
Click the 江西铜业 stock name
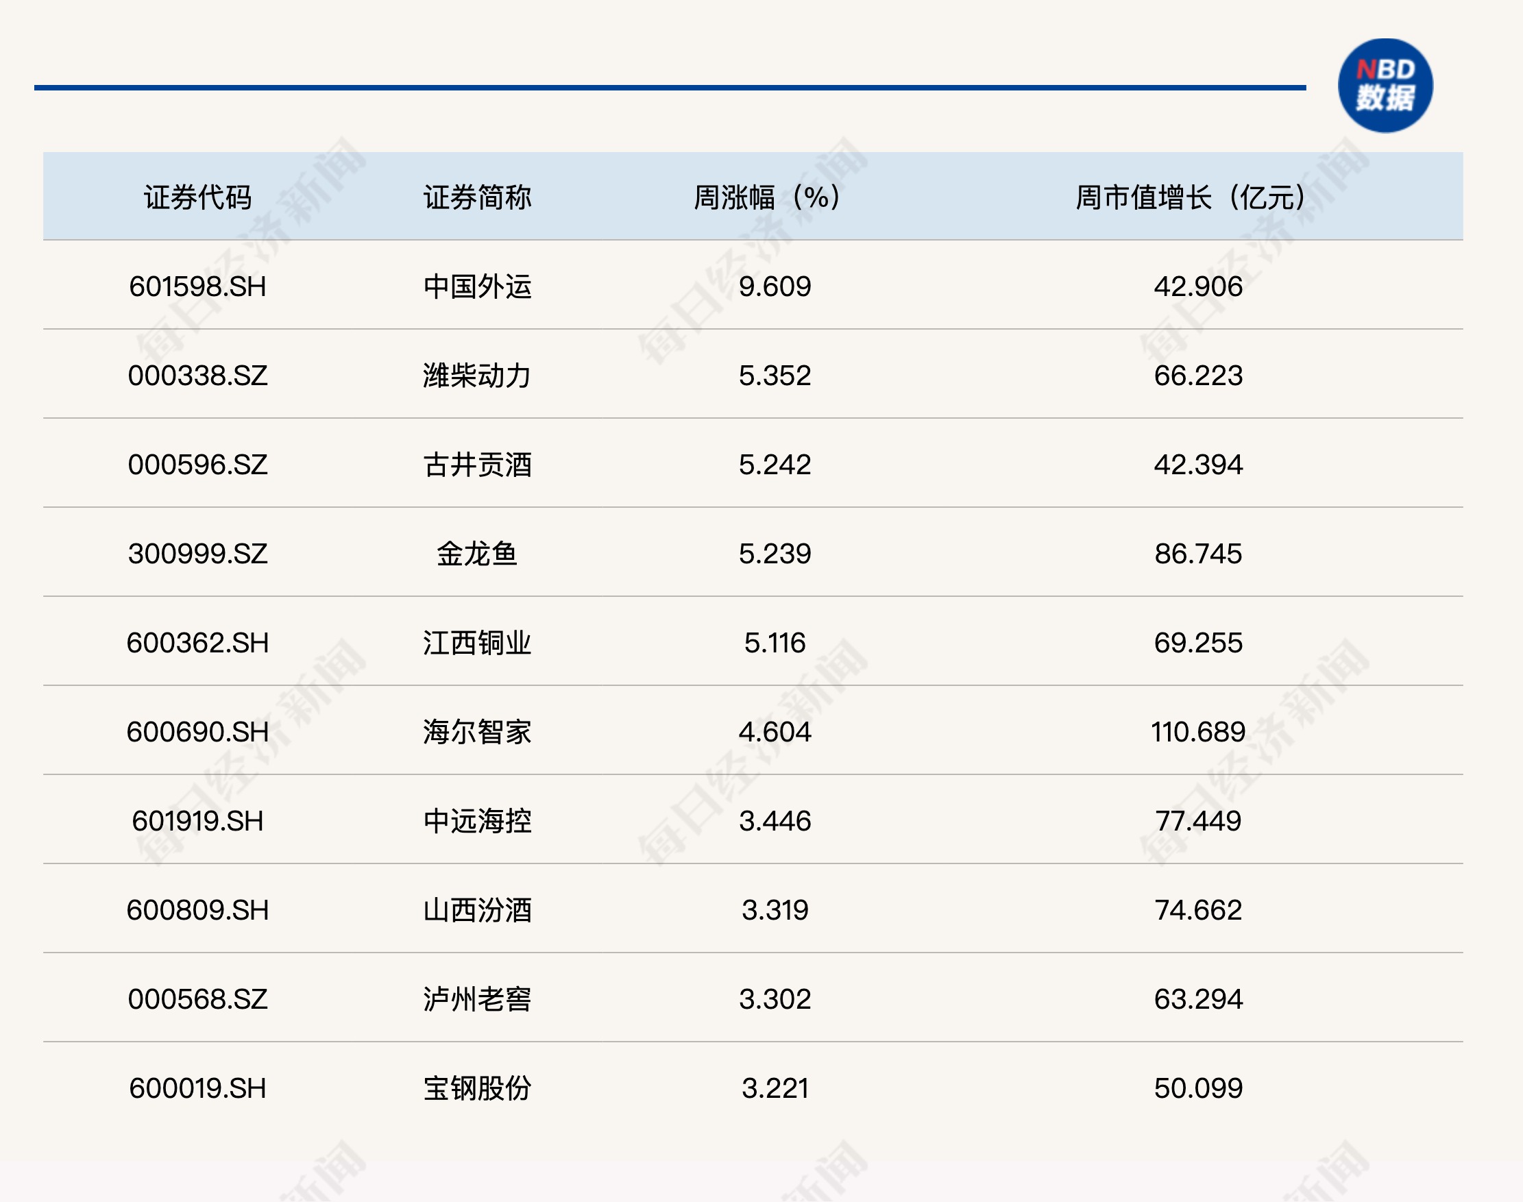pyautogui.click(x=477, y=643)
